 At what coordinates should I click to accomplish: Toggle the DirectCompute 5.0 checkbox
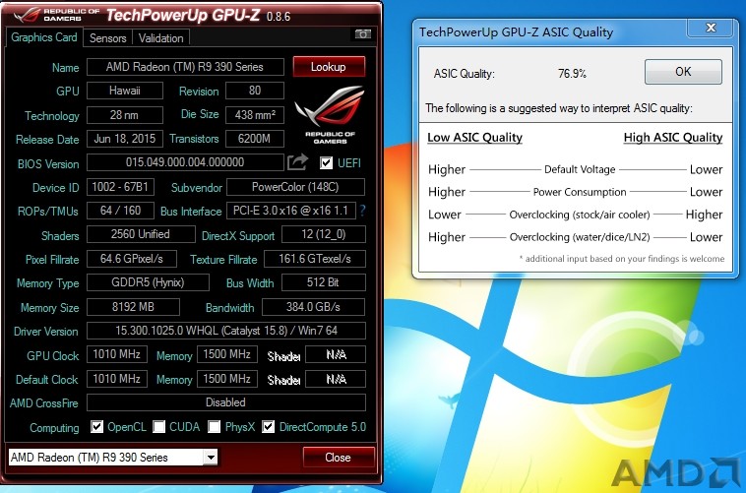coord(269,426)
